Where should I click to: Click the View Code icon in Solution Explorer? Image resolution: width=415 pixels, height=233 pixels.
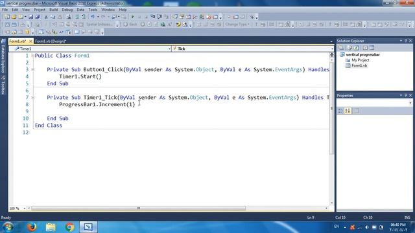click(365, 48)
